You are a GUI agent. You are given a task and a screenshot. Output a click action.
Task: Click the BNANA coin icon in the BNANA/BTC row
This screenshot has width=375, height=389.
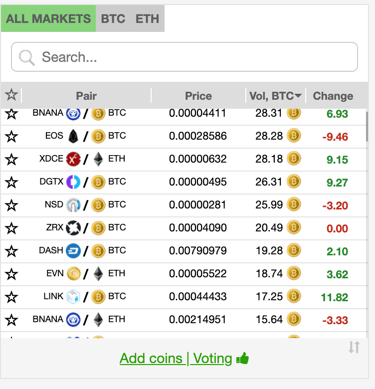(73, 114)
